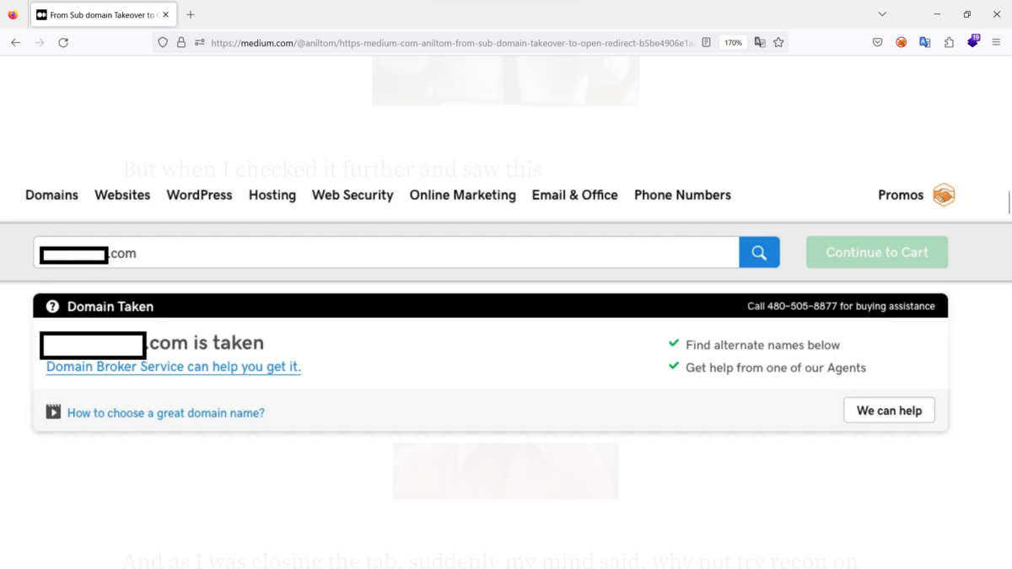Screen dimensions: 1012x569
Task: Click the Firefox View icon in the tab strip
Action: 13,14
